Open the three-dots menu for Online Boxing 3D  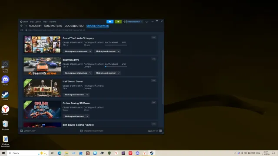click(154, 102)
